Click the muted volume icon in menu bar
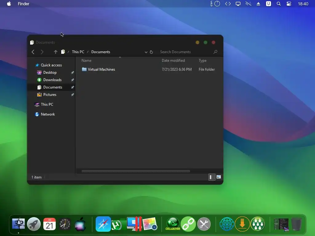The height and width of the screenshot is (236, 315). click(248, 4)
